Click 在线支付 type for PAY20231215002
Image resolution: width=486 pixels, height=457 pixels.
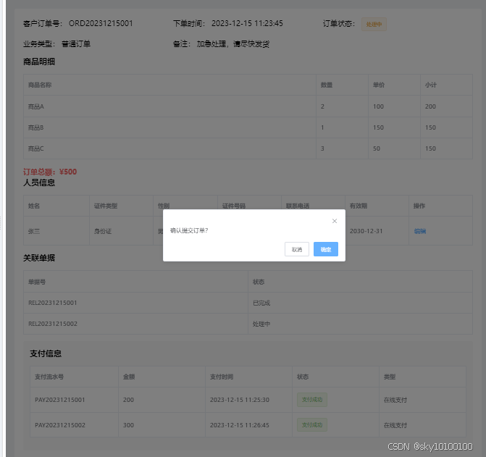coord(395,425)
